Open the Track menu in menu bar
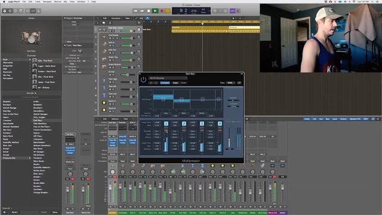Screen dimensions: 382x215 click(x=38, y=1)
